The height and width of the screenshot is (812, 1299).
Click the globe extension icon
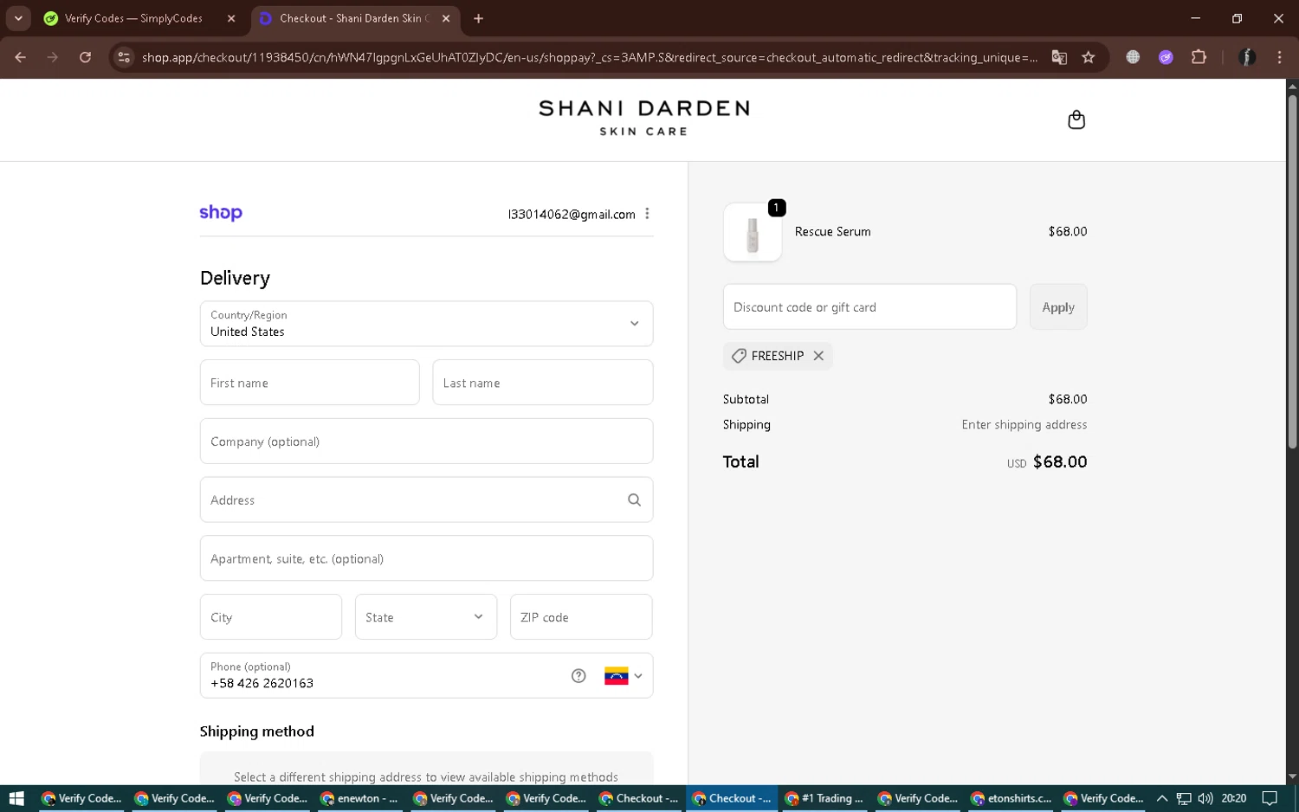1133,57
